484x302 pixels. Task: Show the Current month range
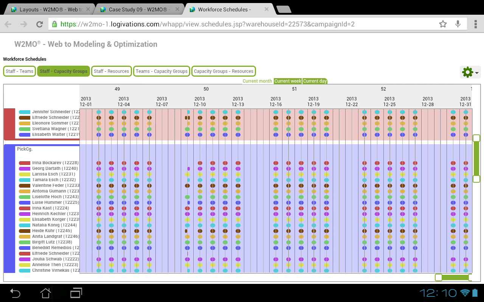tap(257, 81)
